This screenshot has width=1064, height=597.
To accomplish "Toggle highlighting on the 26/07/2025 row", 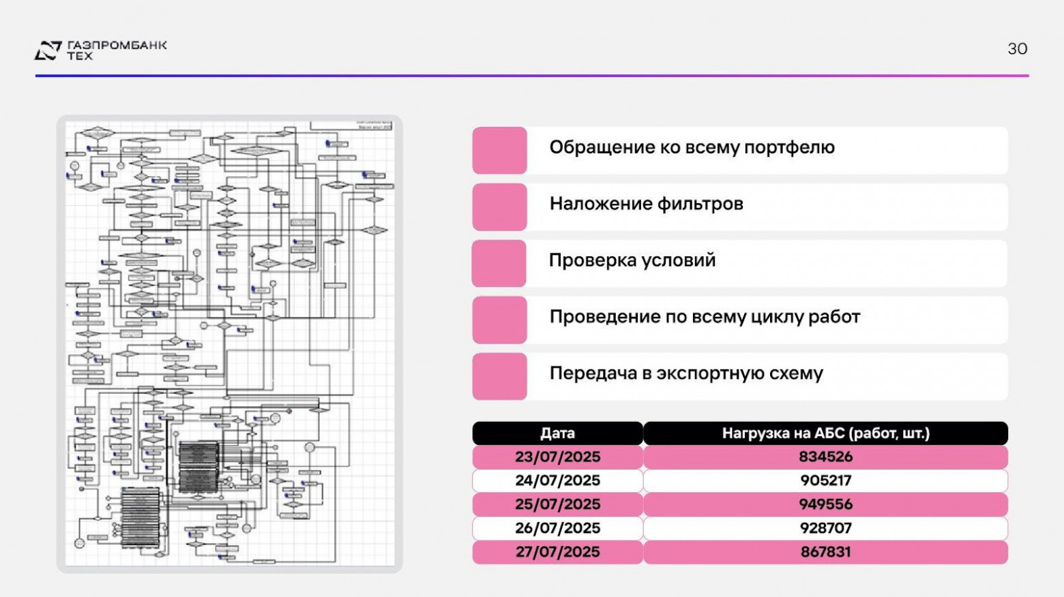I will [x=556, y=527].
